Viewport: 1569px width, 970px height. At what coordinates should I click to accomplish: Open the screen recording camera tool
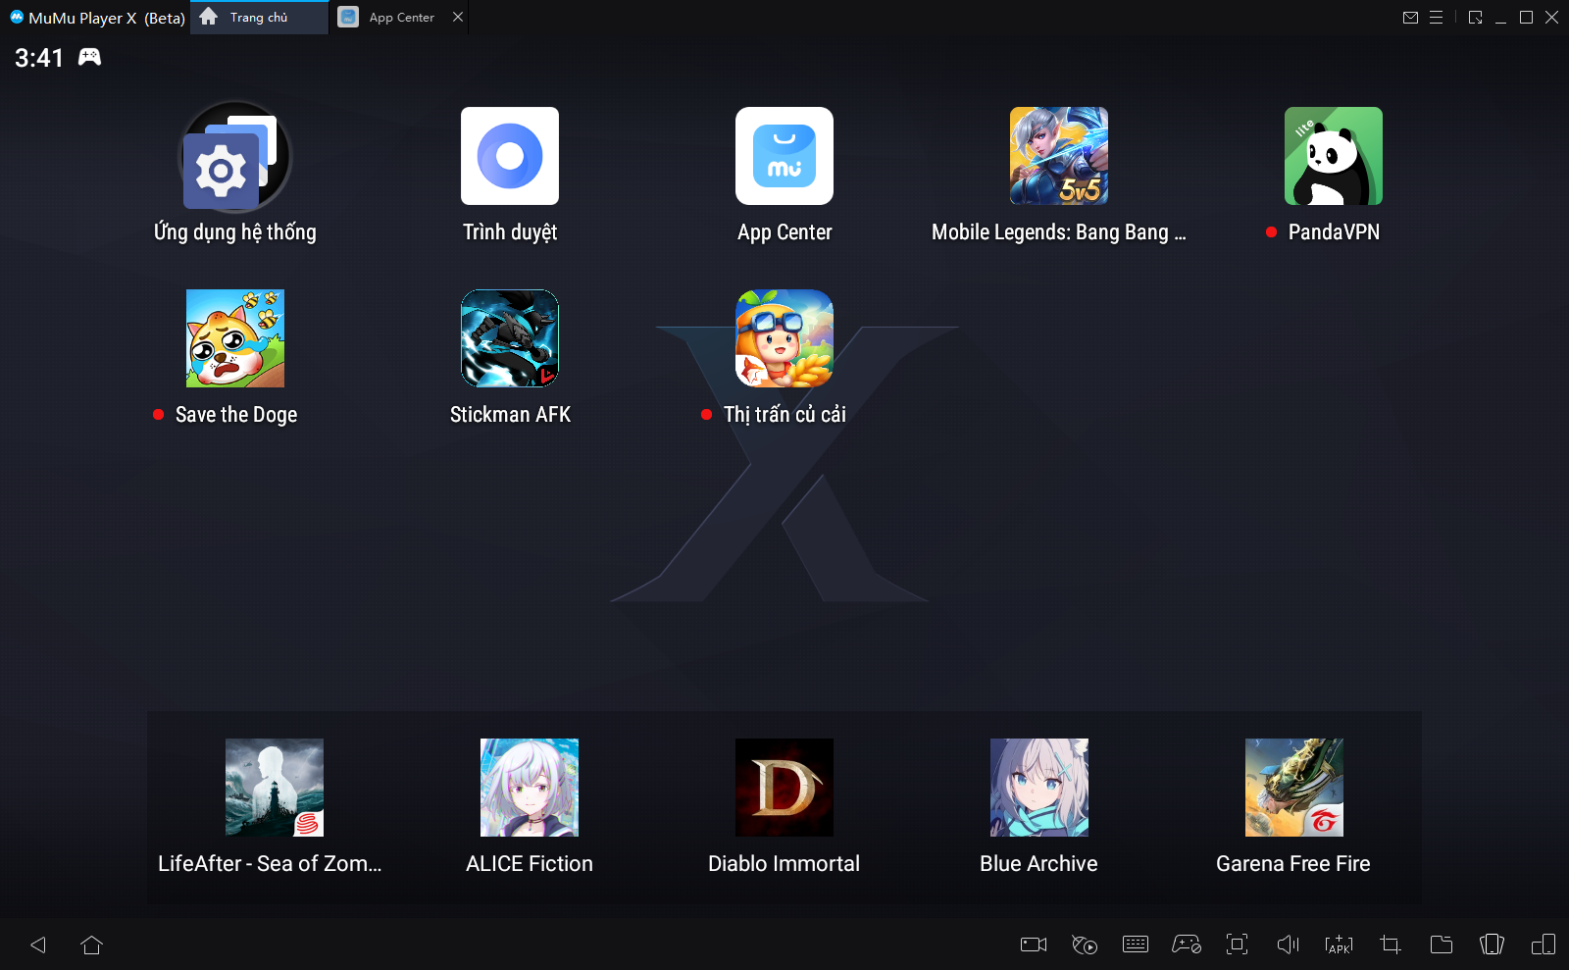1034,944
